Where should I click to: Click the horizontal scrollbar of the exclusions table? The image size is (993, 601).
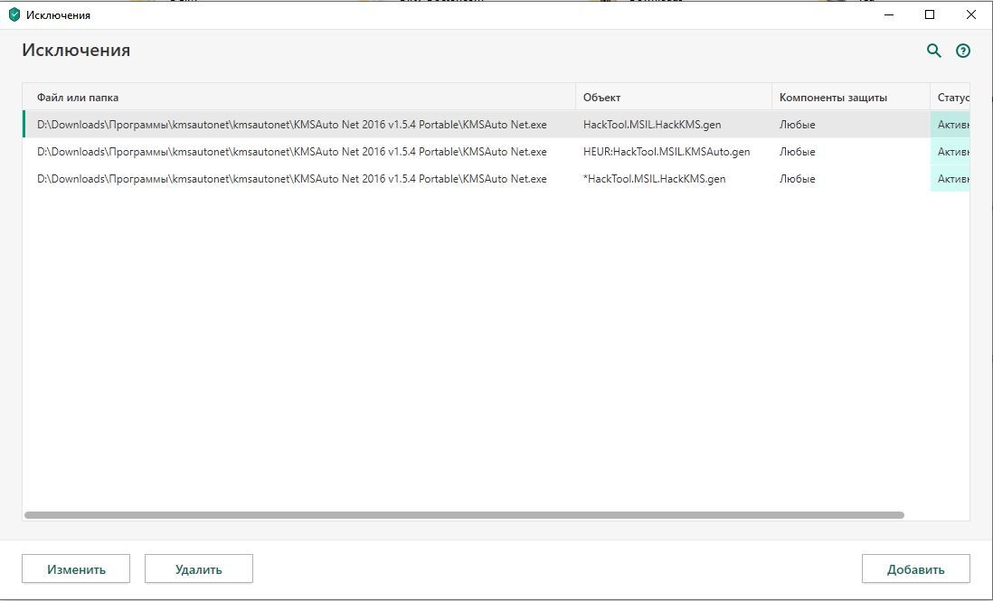point(464,515)
